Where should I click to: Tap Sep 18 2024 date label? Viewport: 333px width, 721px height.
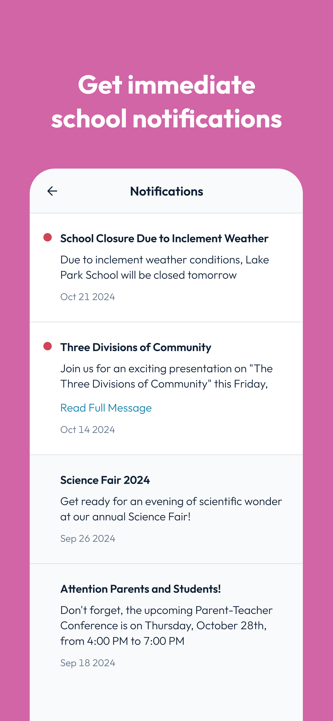pyautogui.click(x=87, y=663)
